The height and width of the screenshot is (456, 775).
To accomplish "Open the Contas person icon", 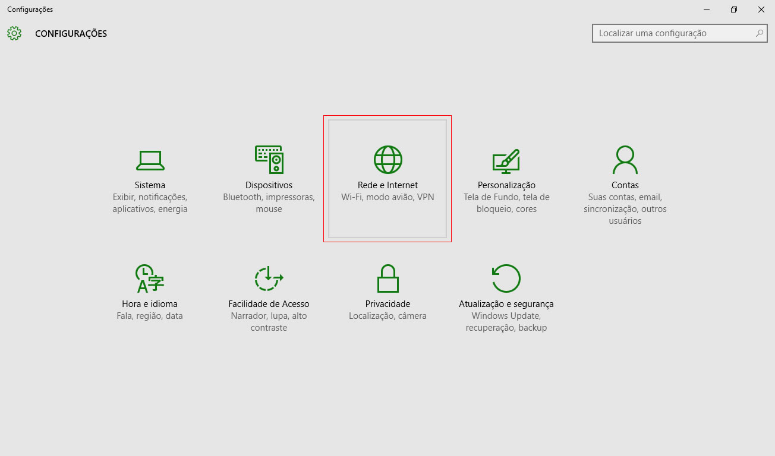I will [x=625, y=159].
